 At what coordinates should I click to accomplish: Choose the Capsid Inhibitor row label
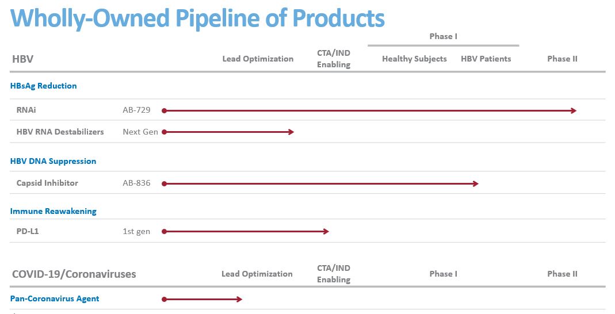click(47, 183)
